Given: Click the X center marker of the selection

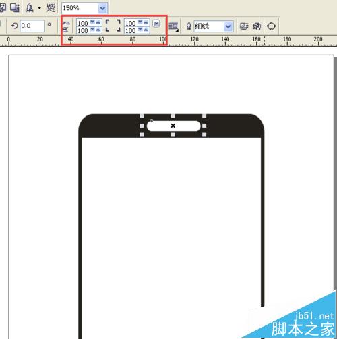Looking at the screenshot, I should point(173,126).
